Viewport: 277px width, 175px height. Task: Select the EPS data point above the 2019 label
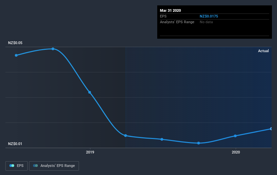pos(89,92)
